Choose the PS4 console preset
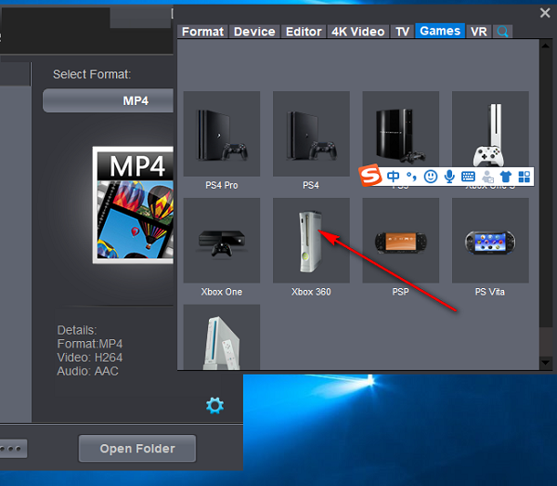Screen dimensions: 557x486 click(311, 134)
